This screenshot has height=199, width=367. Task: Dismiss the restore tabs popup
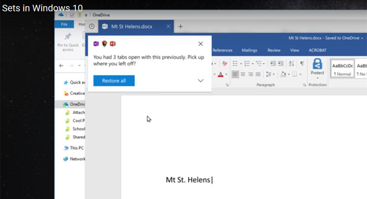201,44
